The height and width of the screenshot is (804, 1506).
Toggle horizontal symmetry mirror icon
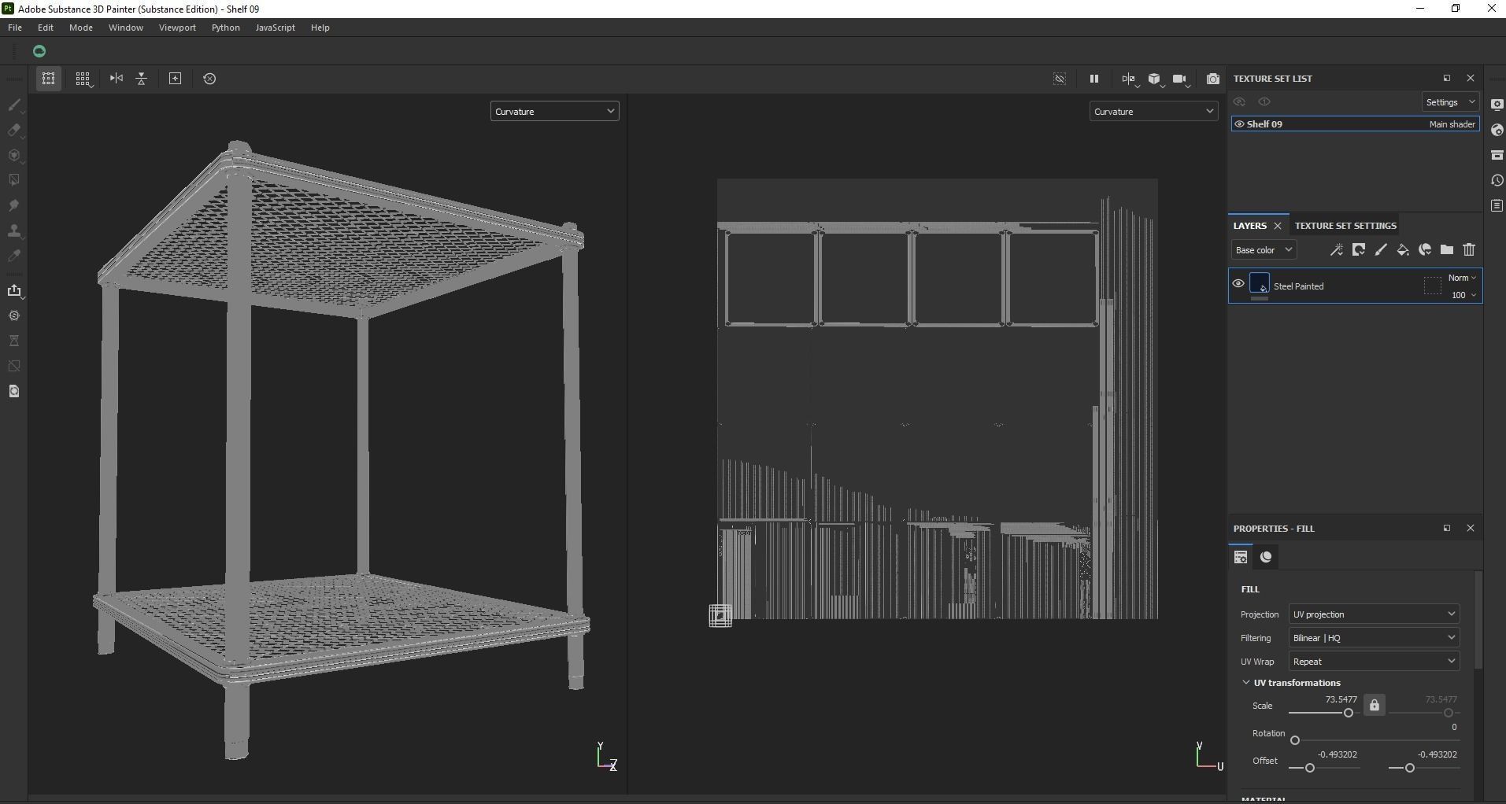tap(117, 79)
